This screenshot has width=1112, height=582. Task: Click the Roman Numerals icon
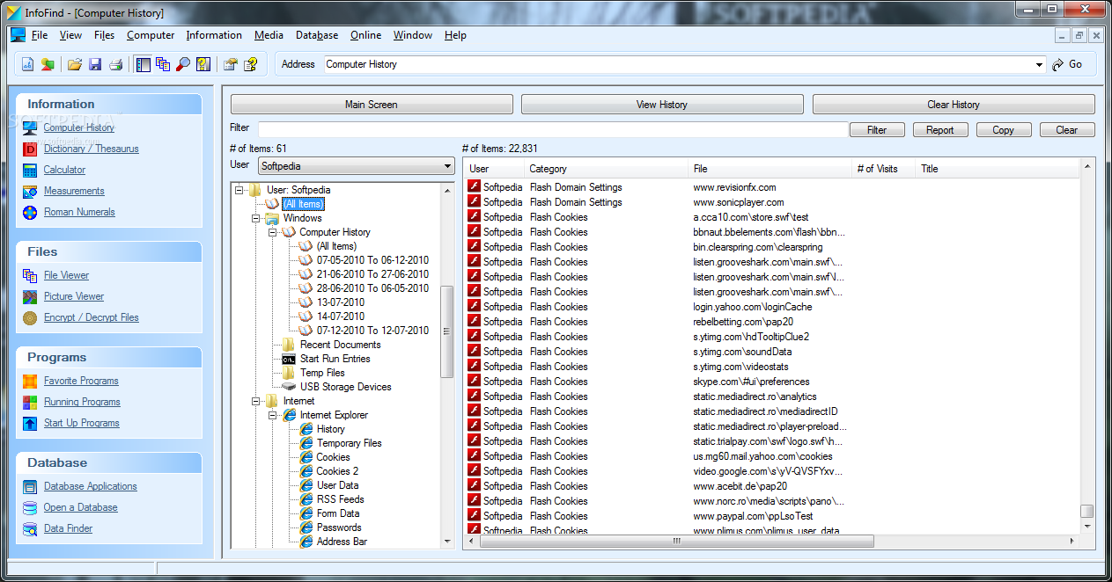[x=30, y=212]
